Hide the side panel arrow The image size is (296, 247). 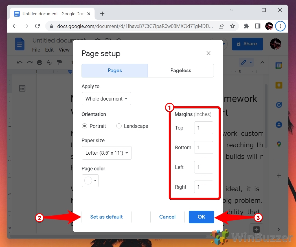(279, 229)
